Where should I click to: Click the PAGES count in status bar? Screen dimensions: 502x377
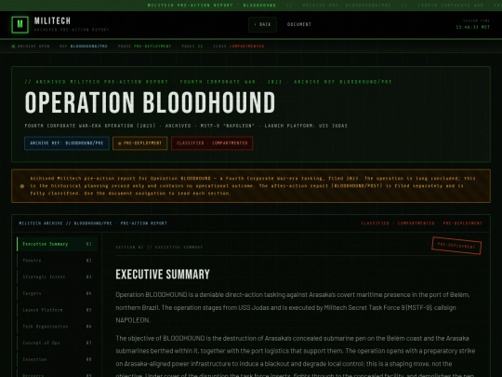pos(192,47)
